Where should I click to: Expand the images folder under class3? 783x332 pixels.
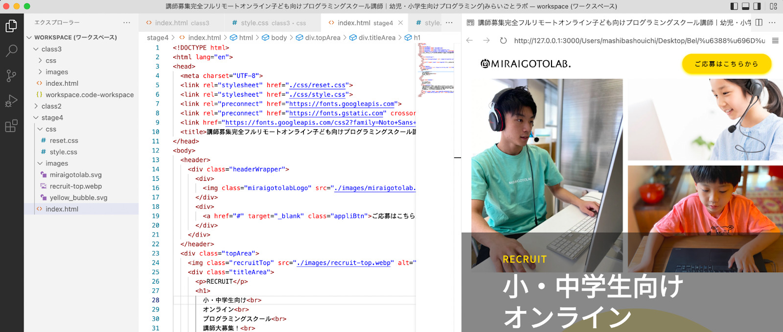40,72
